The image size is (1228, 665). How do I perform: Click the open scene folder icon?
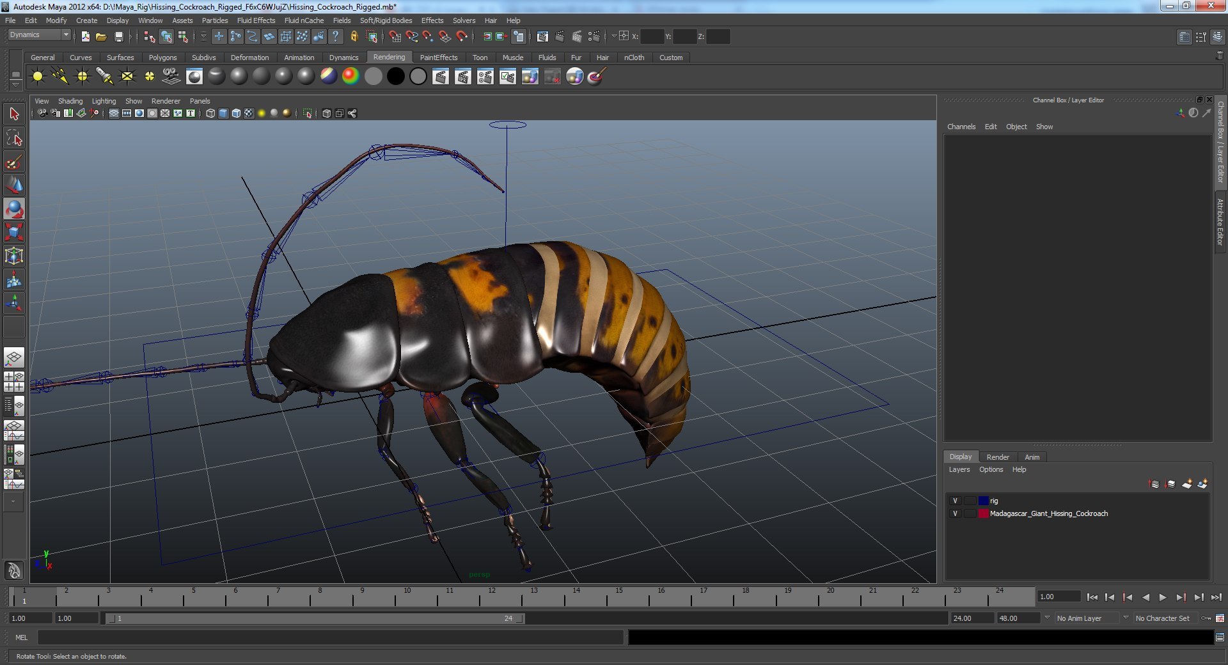coord(101,36)
